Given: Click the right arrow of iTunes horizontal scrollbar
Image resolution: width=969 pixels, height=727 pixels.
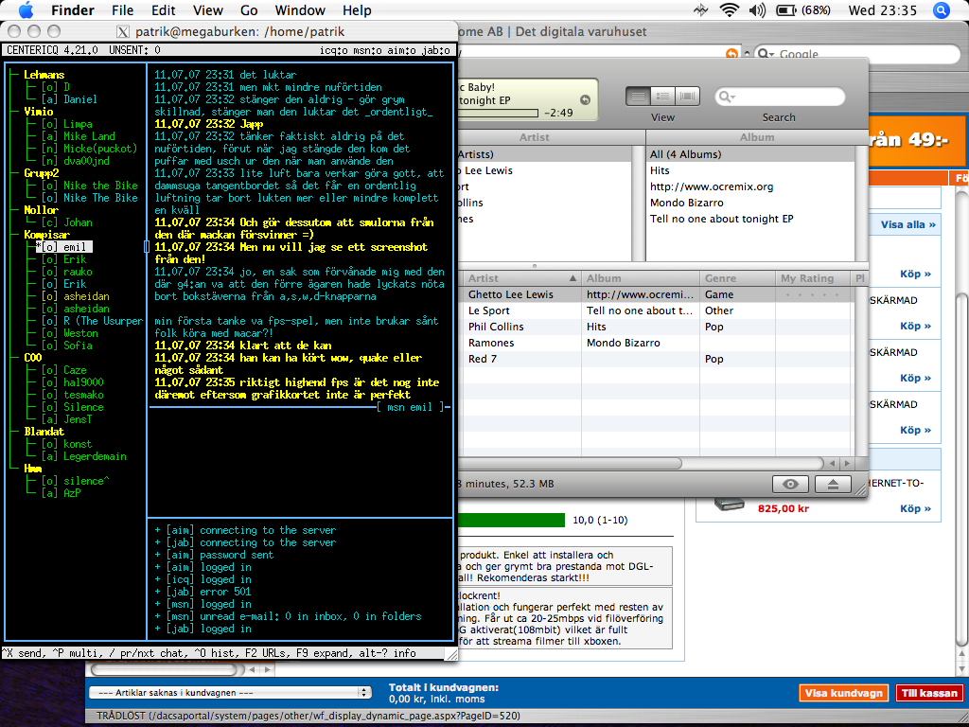Looking at the screenshot, I should click(x=847, y=463).
